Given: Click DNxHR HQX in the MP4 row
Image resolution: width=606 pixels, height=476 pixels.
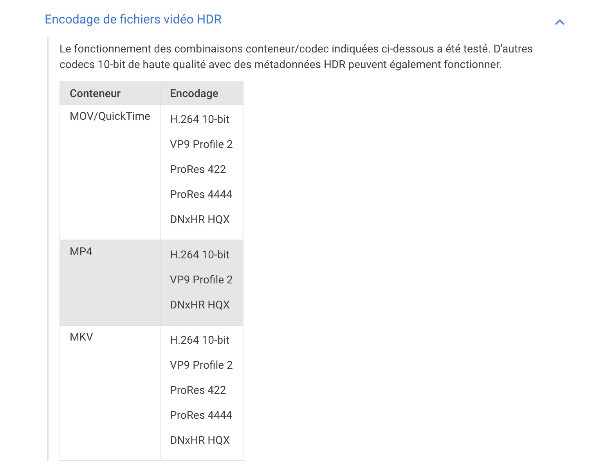Looking at the screenshot, I should point(200,305).
